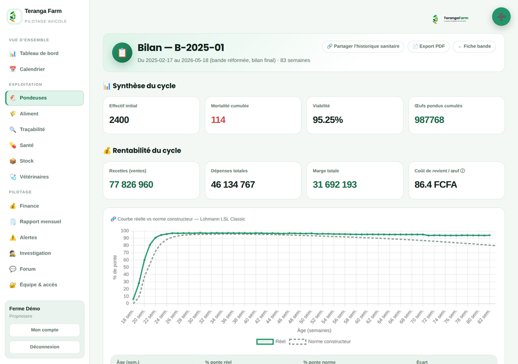Click the Rapport mensuel notepad icon
The image size is (518, 364).
click(x=13, y=222)
